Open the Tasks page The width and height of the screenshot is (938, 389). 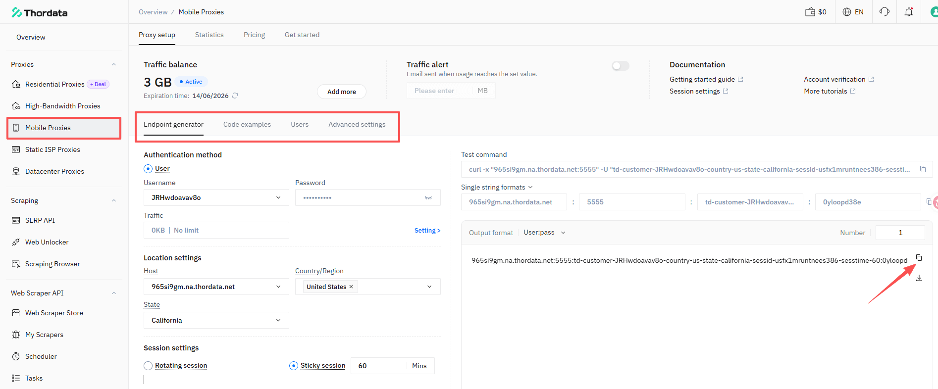(x=34, y=378)
